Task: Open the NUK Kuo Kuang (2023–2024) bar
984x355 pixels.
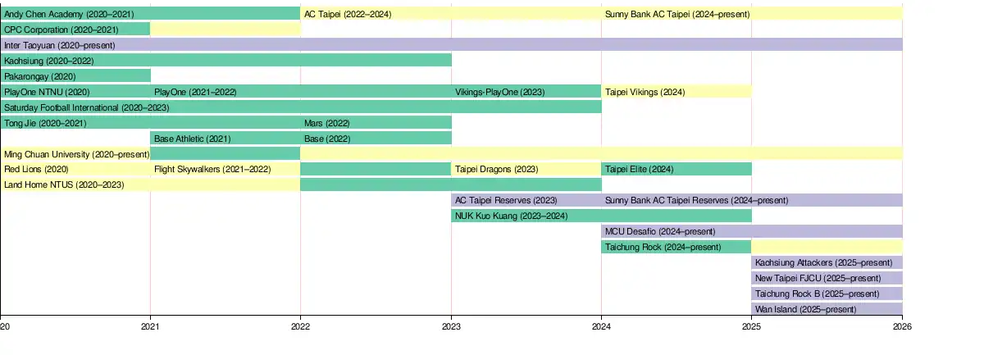Action: pyautogui.click(x=600, y=216)
